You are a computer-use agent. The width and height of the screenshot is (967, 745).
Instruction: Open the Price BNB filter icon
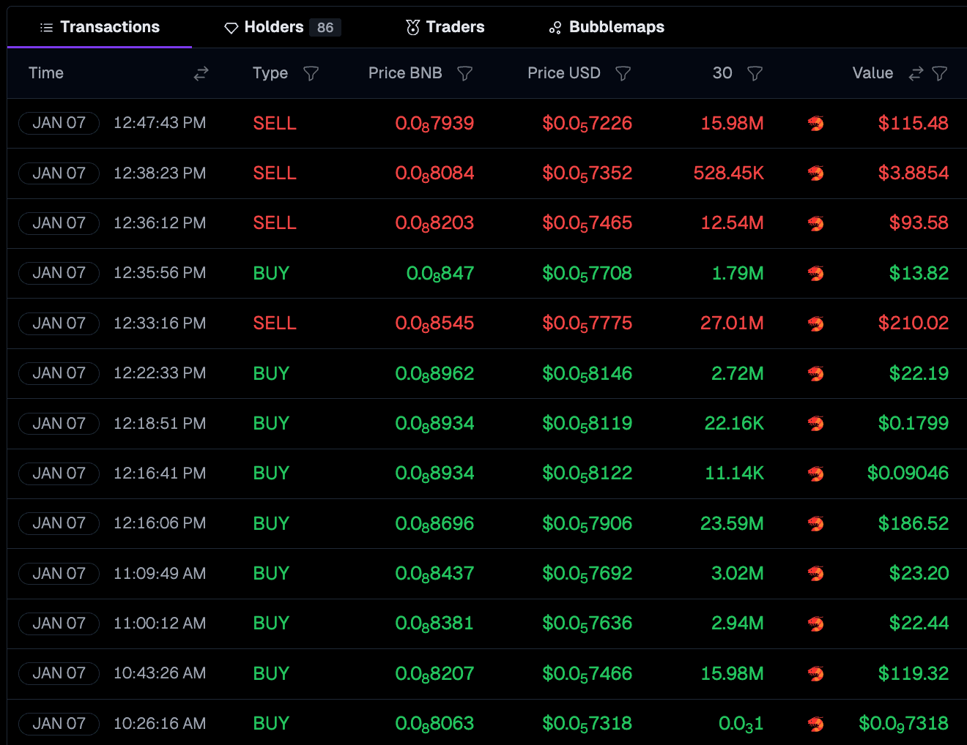point(465,73)
